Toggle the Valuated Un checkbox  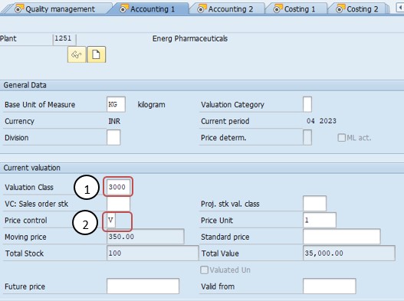pyautogui.click(x=204, y=270)
